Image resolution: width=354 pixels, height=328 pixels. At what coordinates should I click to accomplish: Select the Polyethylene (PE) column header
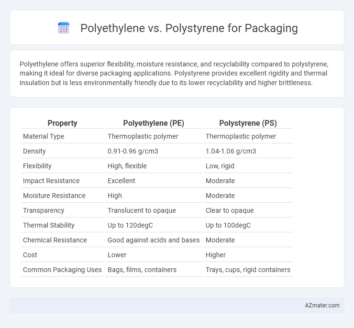point(154,123)
